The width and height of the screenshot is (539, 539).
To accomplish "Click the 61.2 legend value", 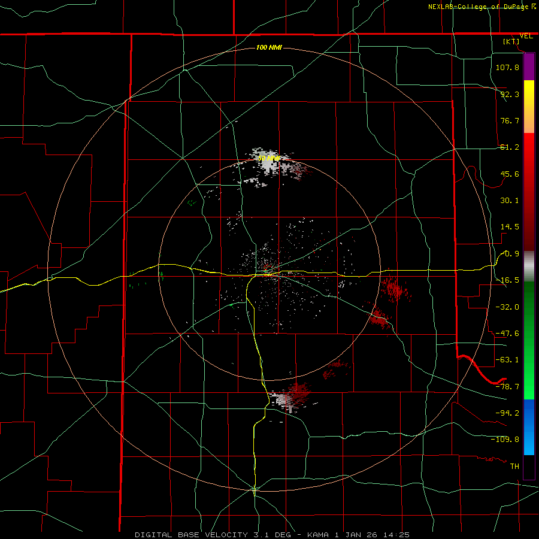I will coord(510,147).
